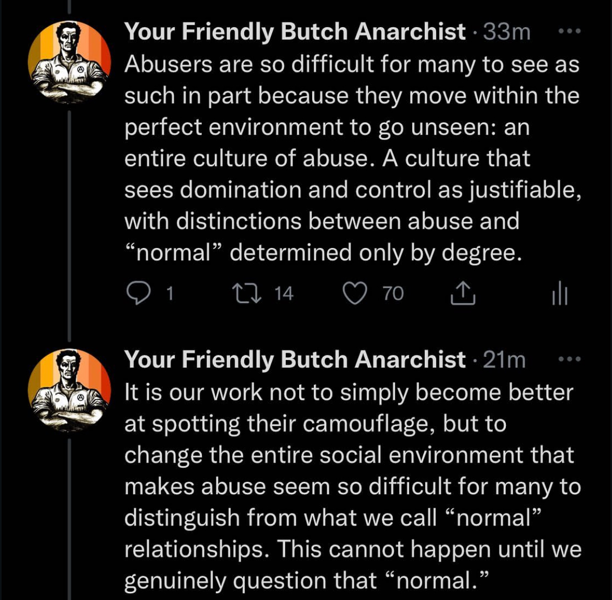Open the tweet starting "It is our work"
The image size is (612, 600).
[x=352, y=485]
